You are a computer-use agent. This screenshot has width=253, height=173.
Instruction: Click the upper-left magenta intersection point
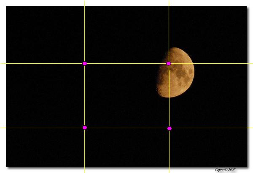85,63
